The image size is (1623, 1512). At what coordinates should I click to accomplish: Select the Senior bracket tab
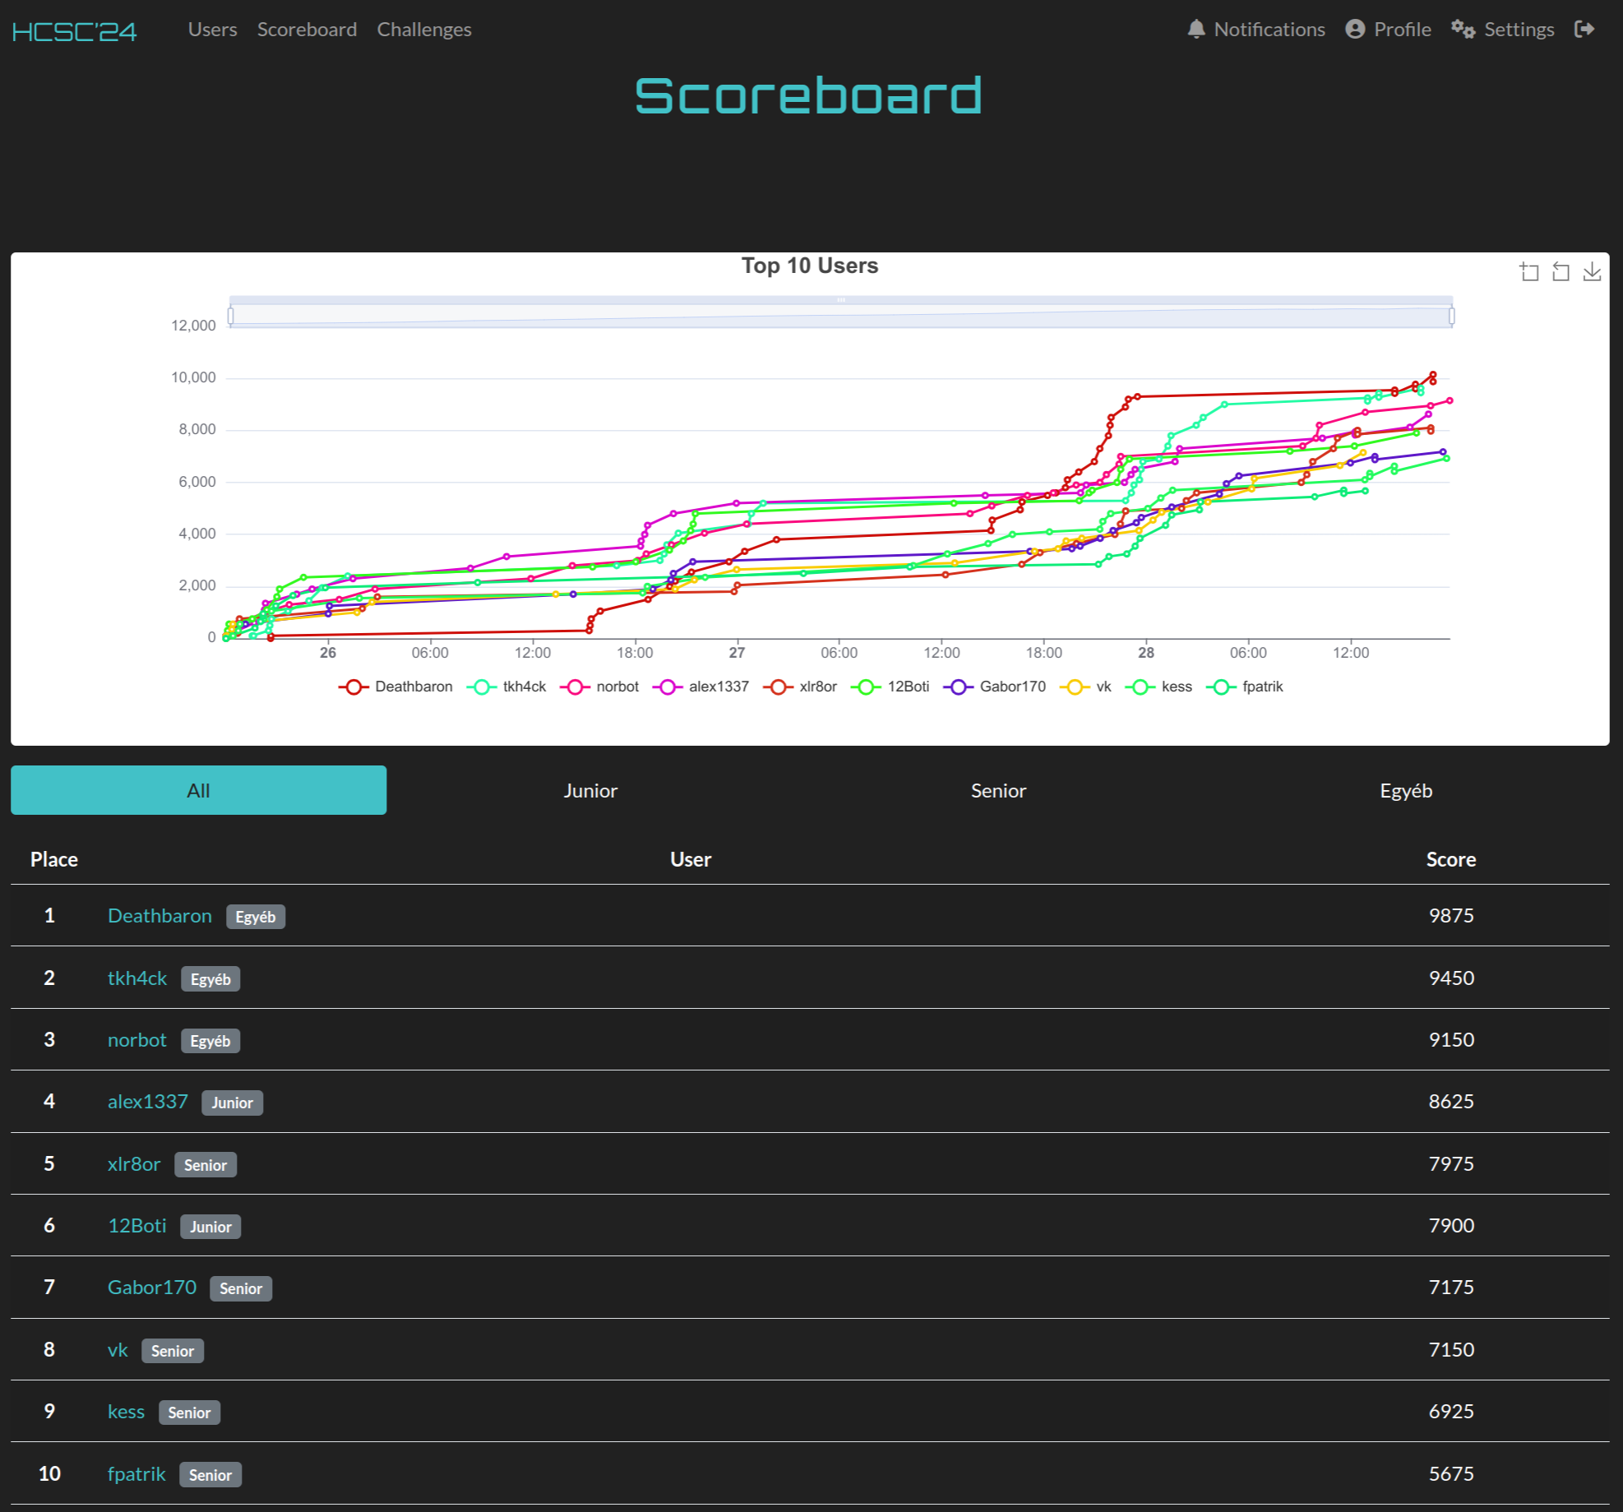pyautogui.click(x=998, y=790)
